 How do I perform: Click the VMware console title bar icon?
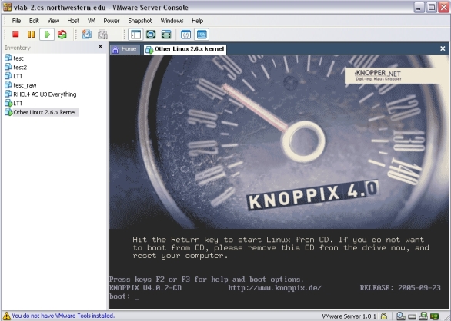[x=7, y=7]
